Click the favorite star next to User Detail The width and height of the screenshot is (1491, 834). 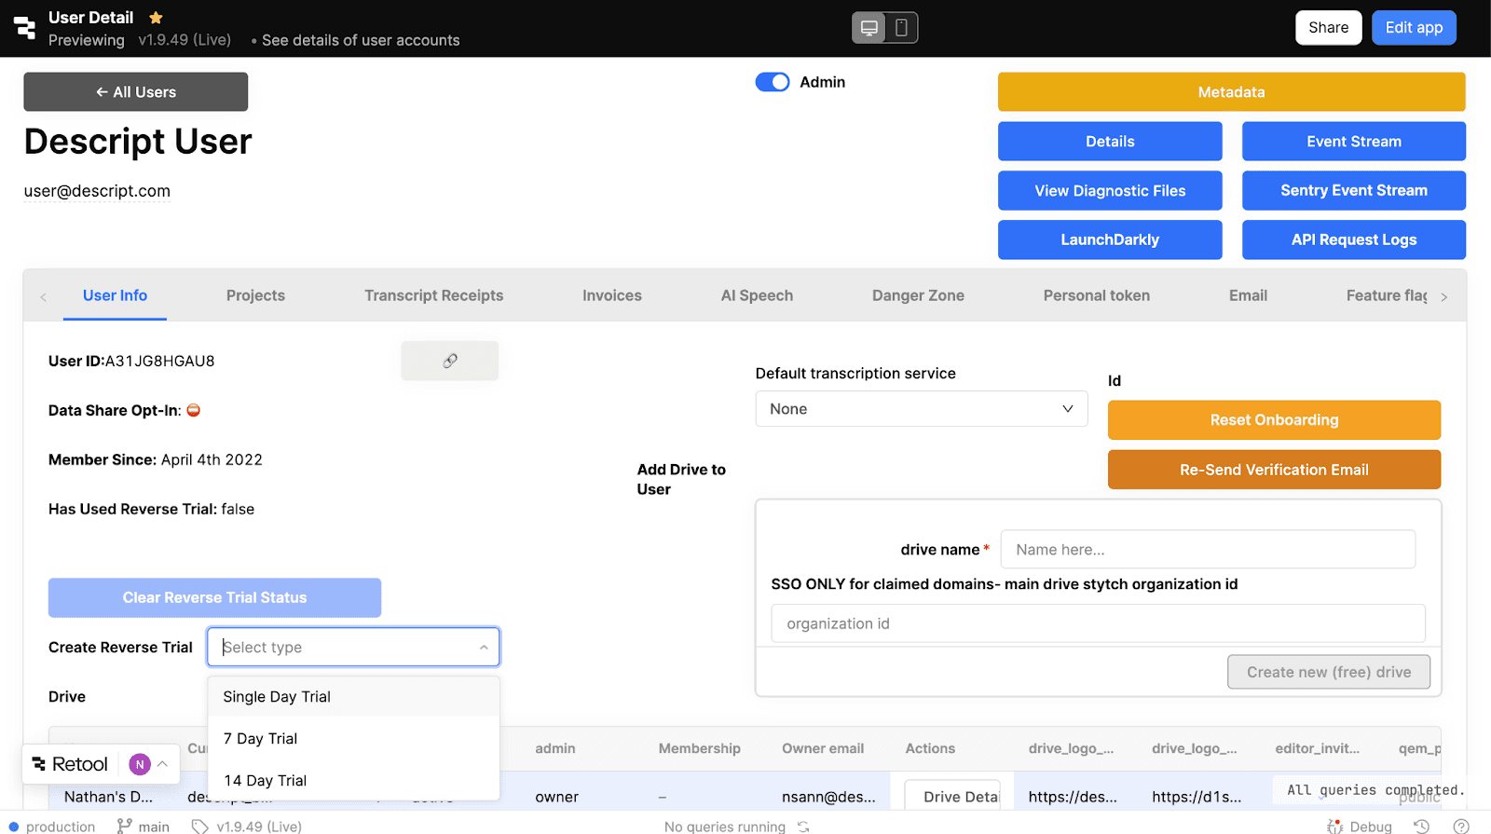(x=156, y=18)
